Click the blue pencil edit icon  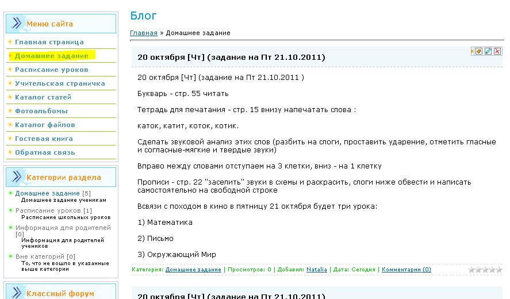[488, 51]
